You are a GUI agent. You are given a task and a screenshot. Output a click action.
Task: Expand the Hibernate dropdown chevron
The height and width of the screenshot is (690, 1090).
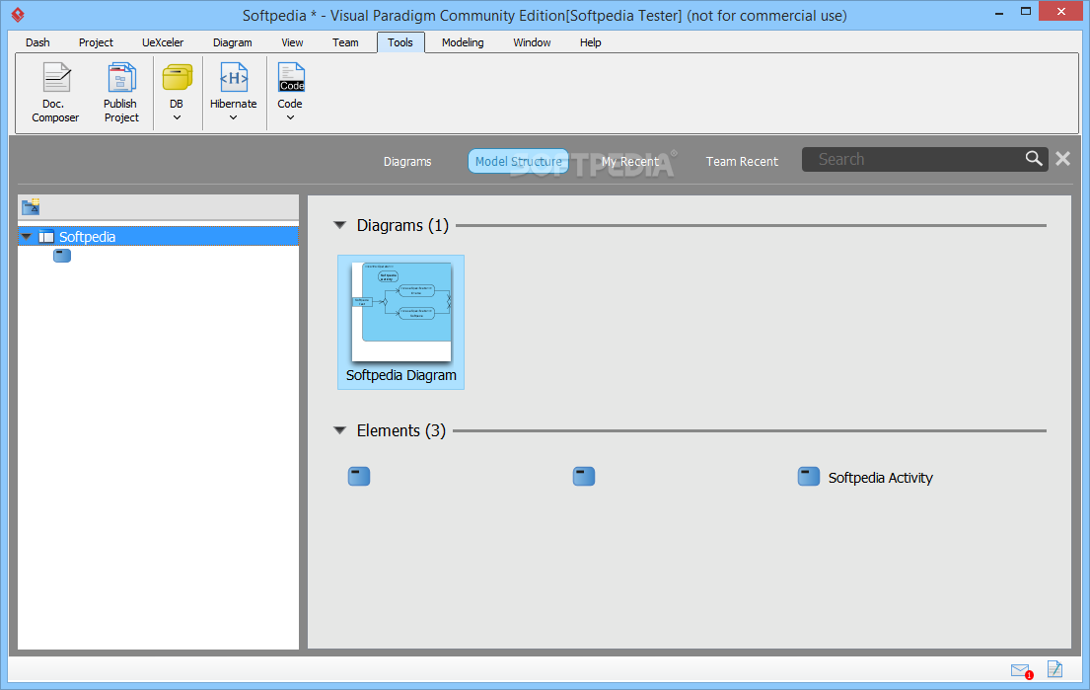click(x=234, y=117)
